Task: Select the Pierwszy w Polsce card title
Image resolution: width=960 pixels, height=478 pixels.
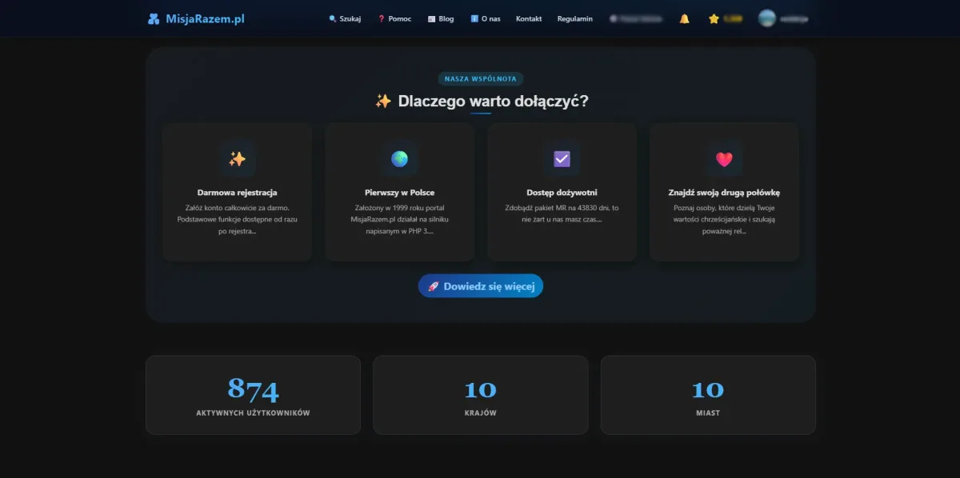Action: click(x=399, y=193)
